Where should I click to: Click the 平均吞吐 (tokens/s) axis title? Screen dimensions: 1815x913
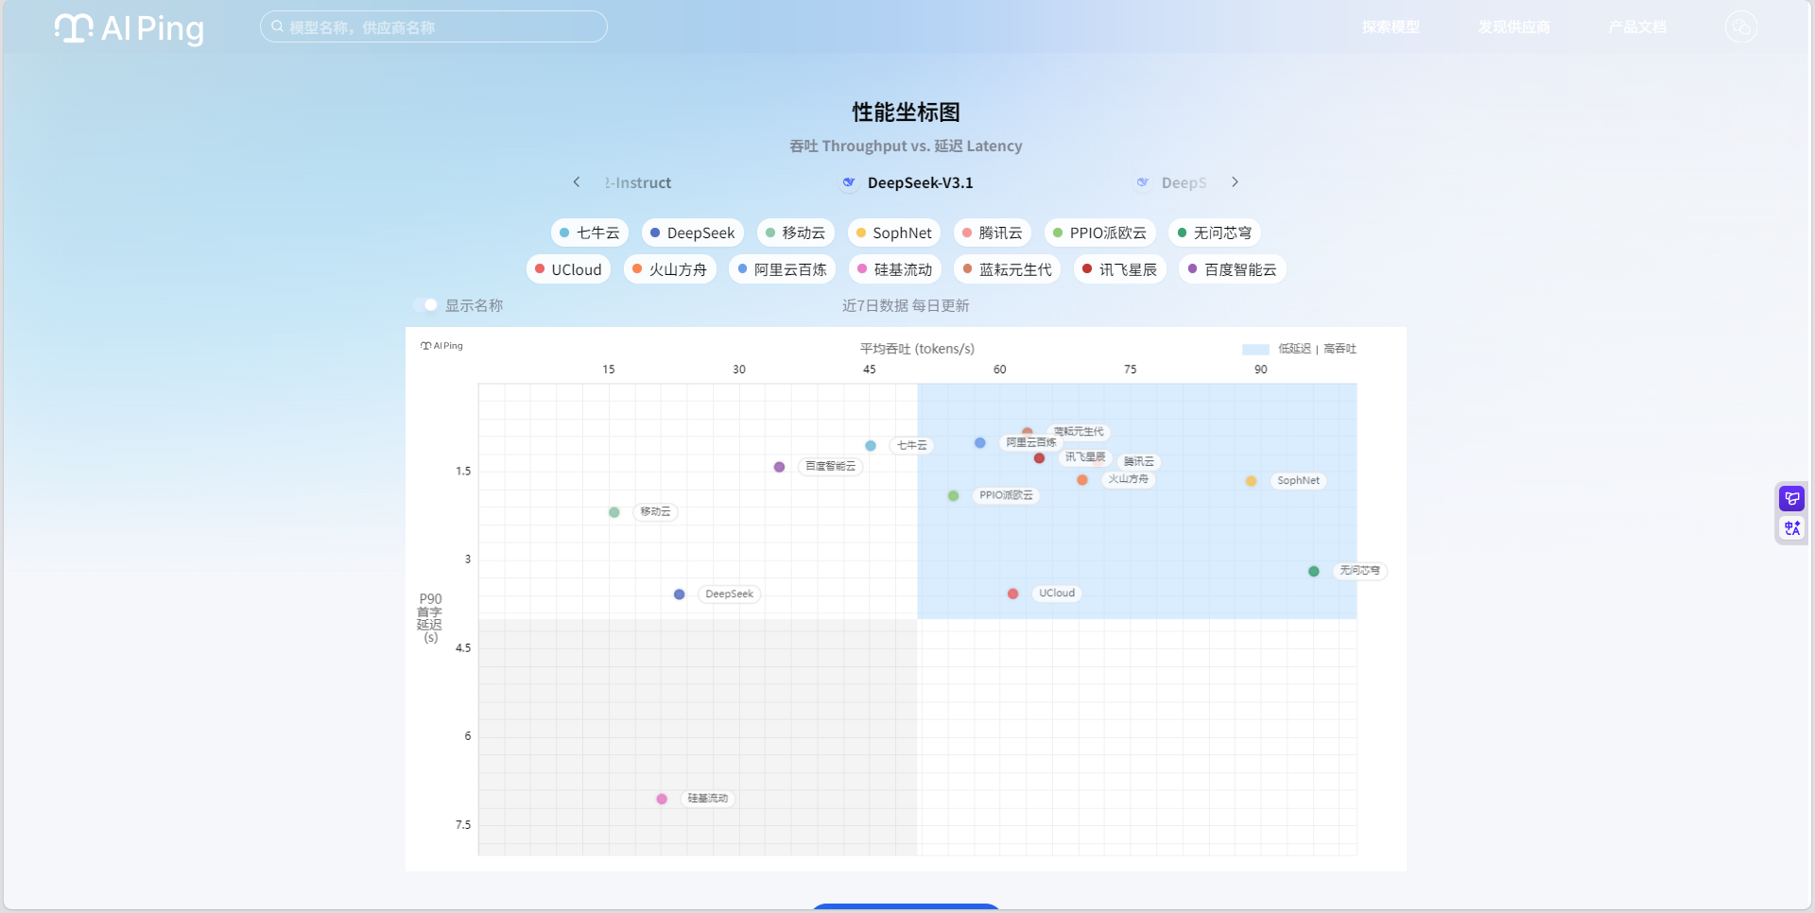point(917,349)
